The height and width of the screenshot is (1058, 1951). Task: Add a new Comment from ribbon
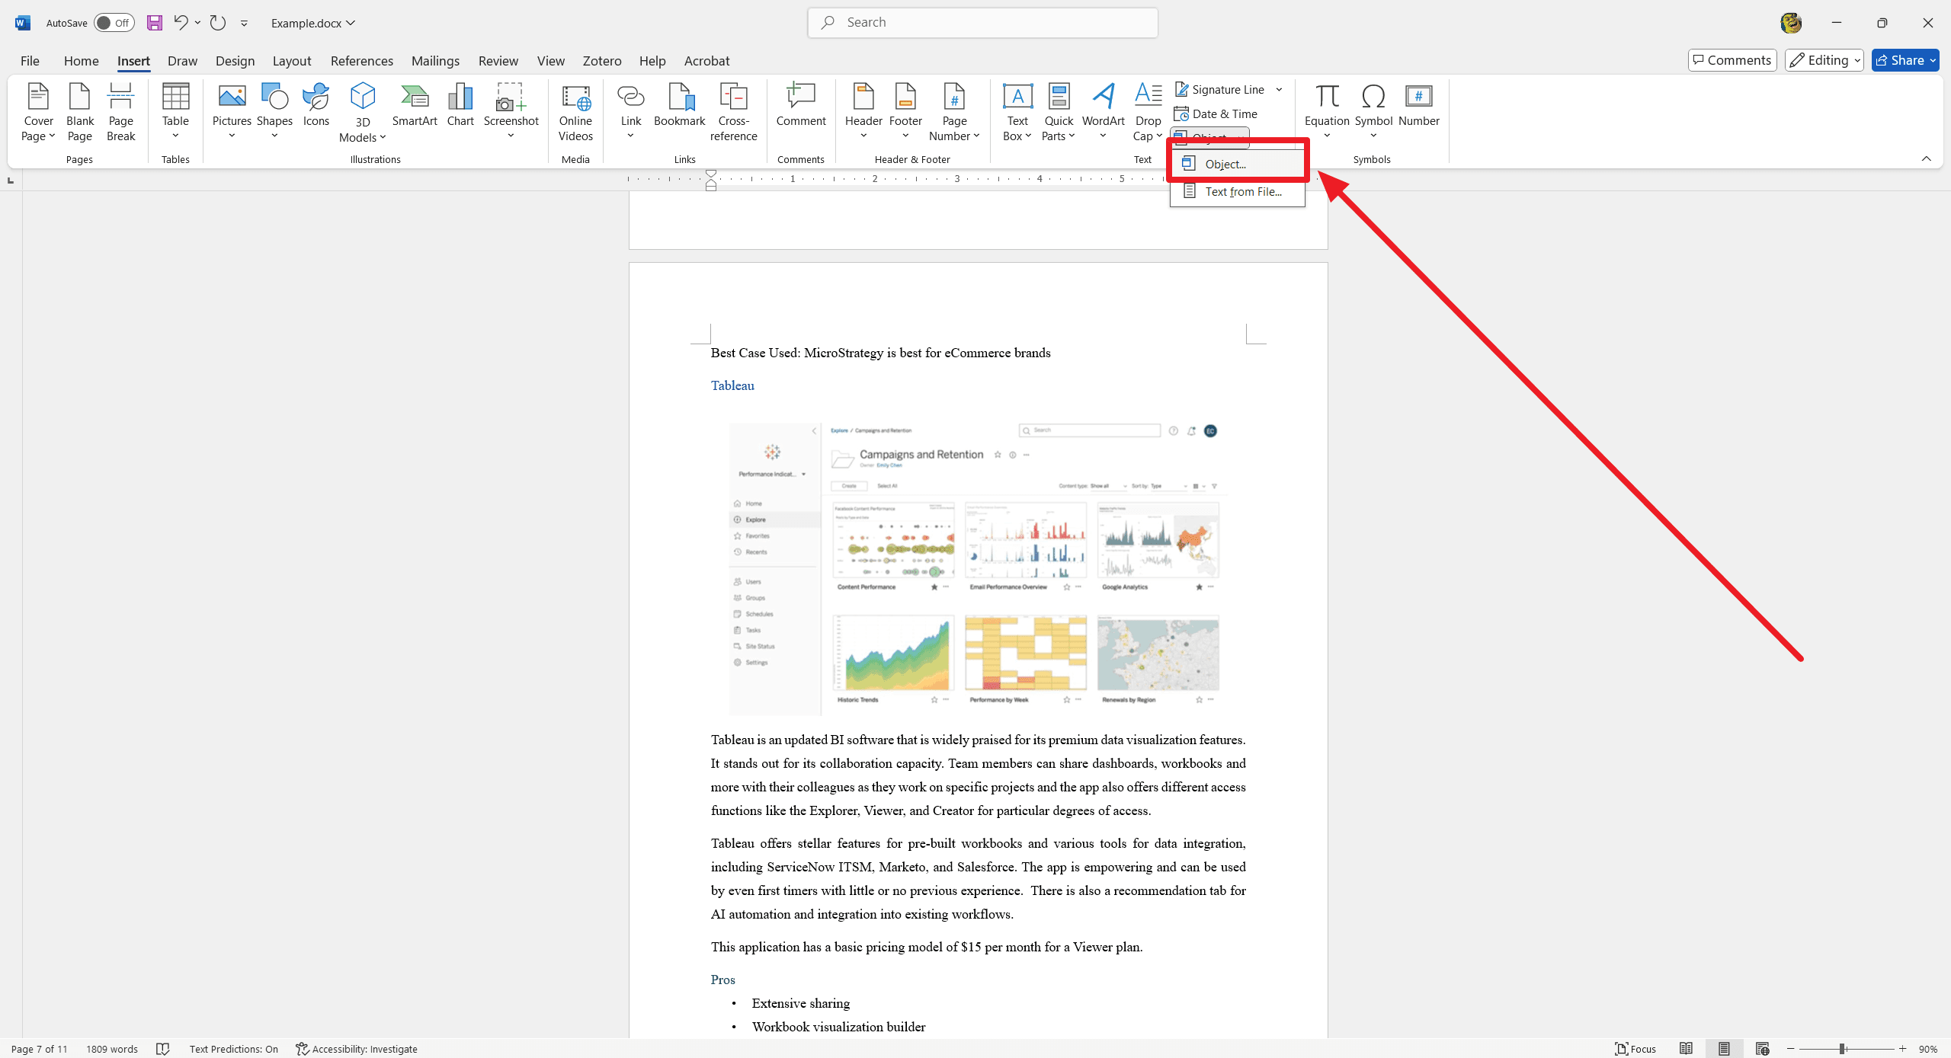click(801, 106)
